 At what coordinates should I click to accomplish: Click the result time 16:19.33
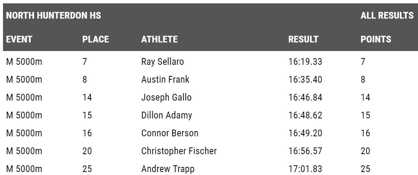(x=305, y=62)
